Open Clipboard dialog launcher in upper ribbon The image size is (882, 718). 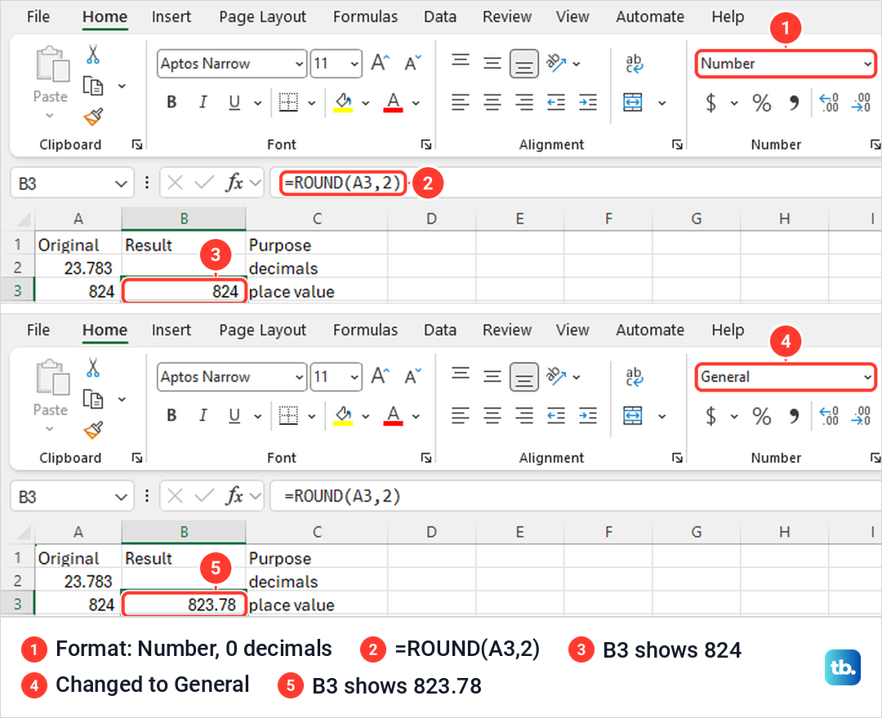click(136, 145)
